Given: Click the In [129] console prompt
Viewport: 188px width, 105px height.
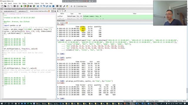Looking at the screenshot, I should coord(61,99).
